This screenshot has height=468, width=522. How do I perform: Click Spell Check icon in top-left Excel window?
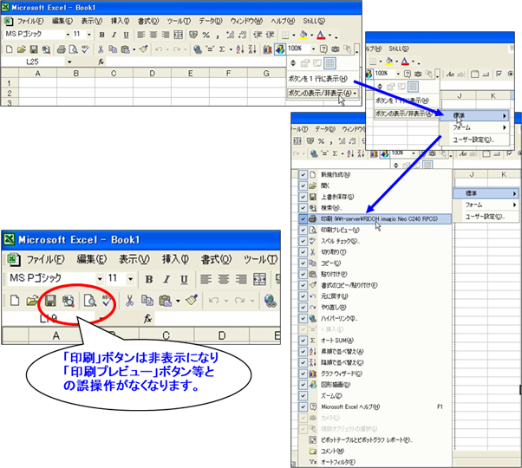coord(85,49)
